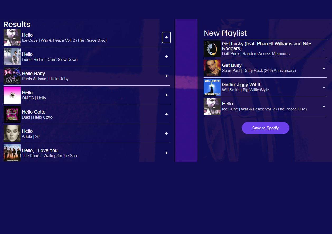Select The Doors' Waiting for the Sun artwork
Screen dimensions: 332x234
pyautogui.click(x=12, y=153)
